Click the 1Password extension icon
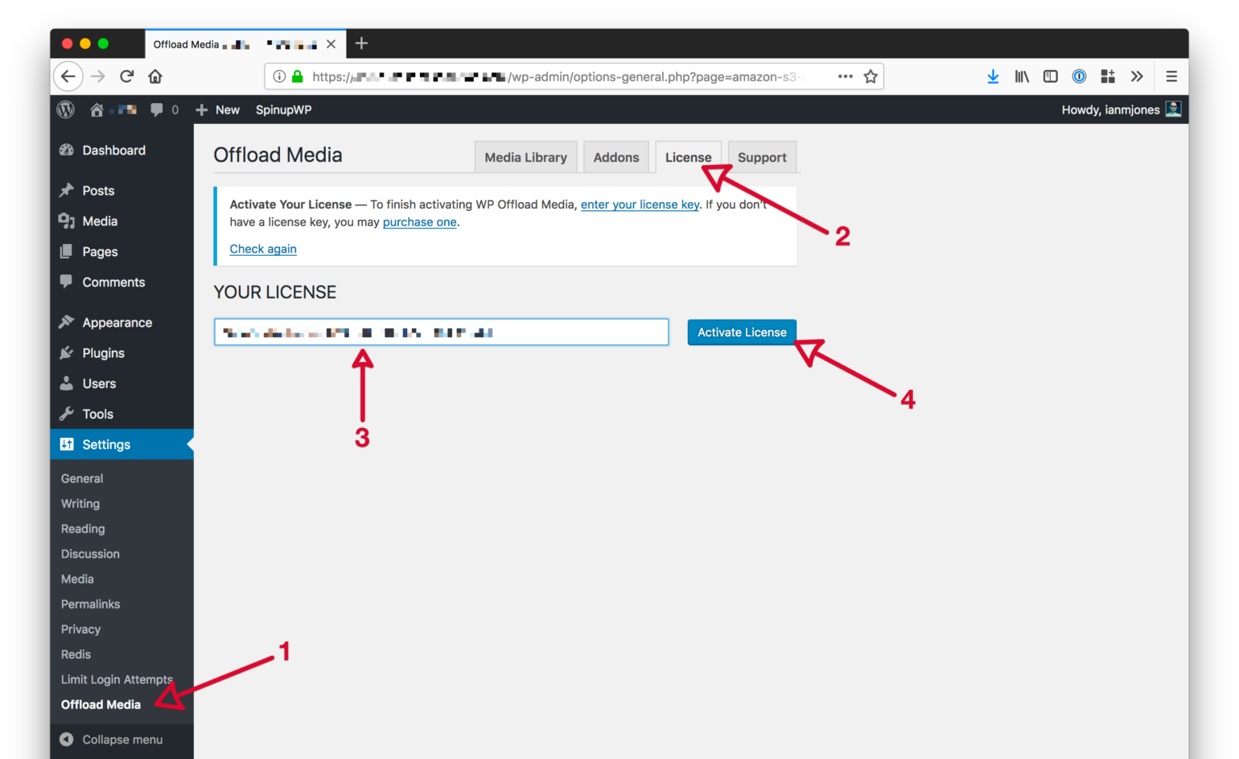Screen dimensions: 1239x759 tap(1079, 76)
